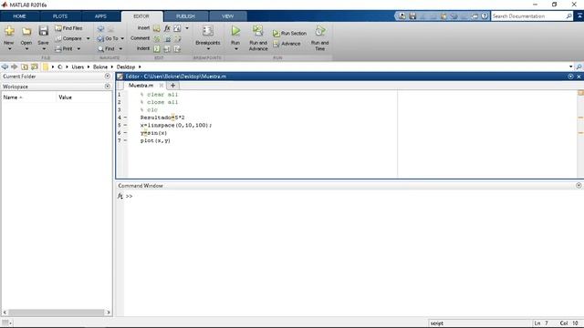584x328 pixels.
Task: Open the New dropdown arrow
Action: (9, 48)
